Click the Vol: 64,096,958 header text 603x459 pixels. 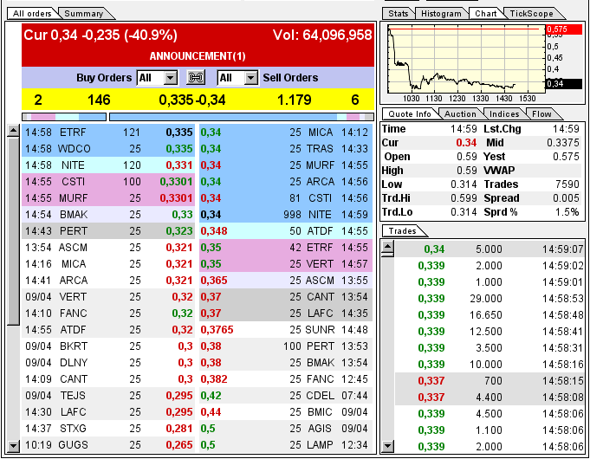tap(322, 35)
